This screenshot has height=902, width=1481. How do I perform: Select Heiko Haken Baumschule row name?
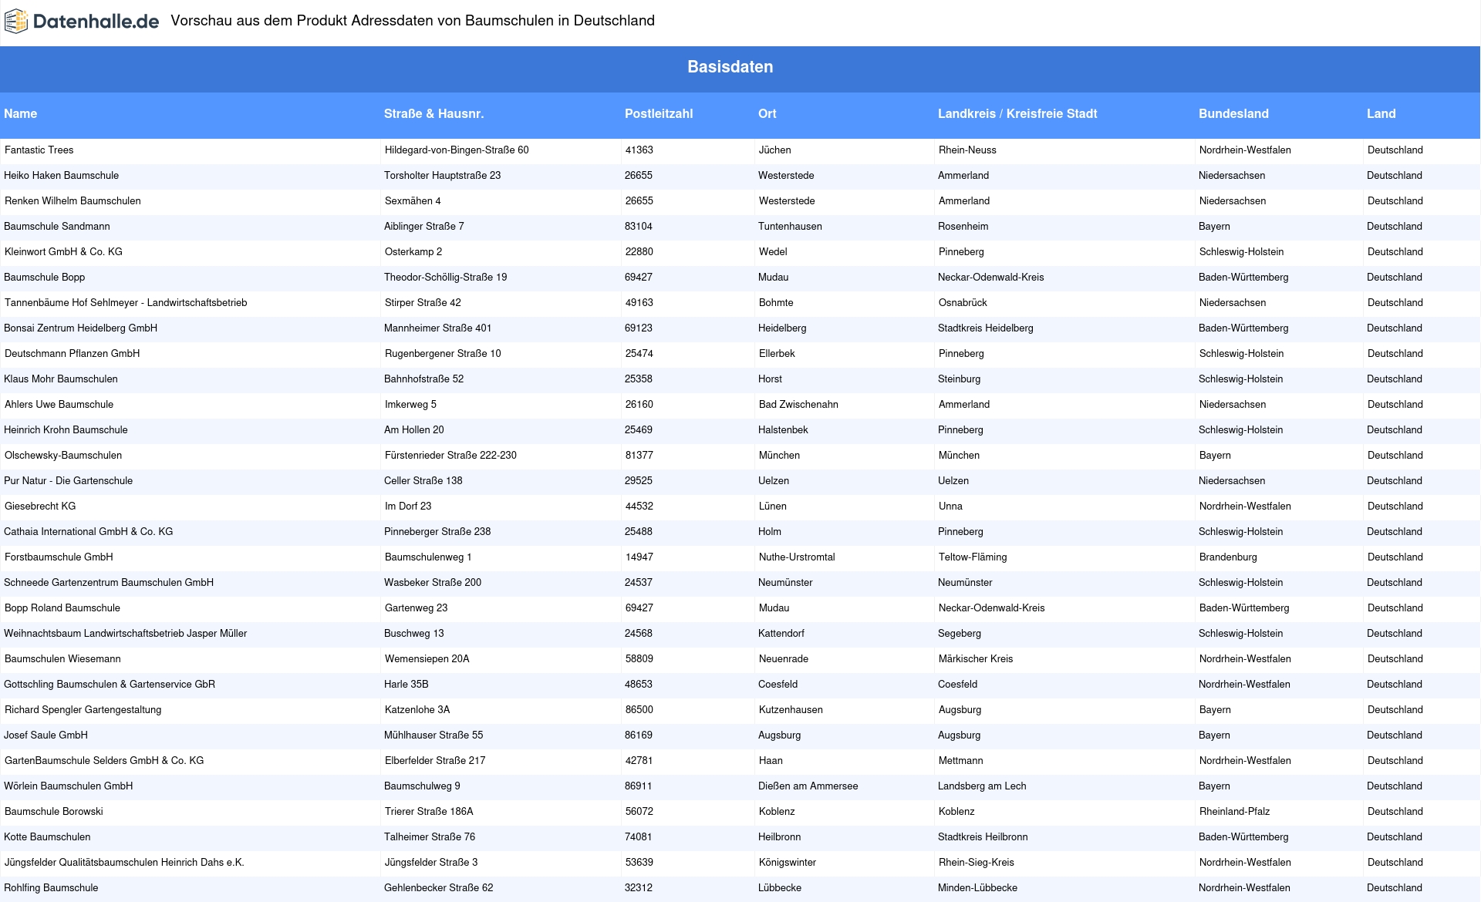click(62, 176)
